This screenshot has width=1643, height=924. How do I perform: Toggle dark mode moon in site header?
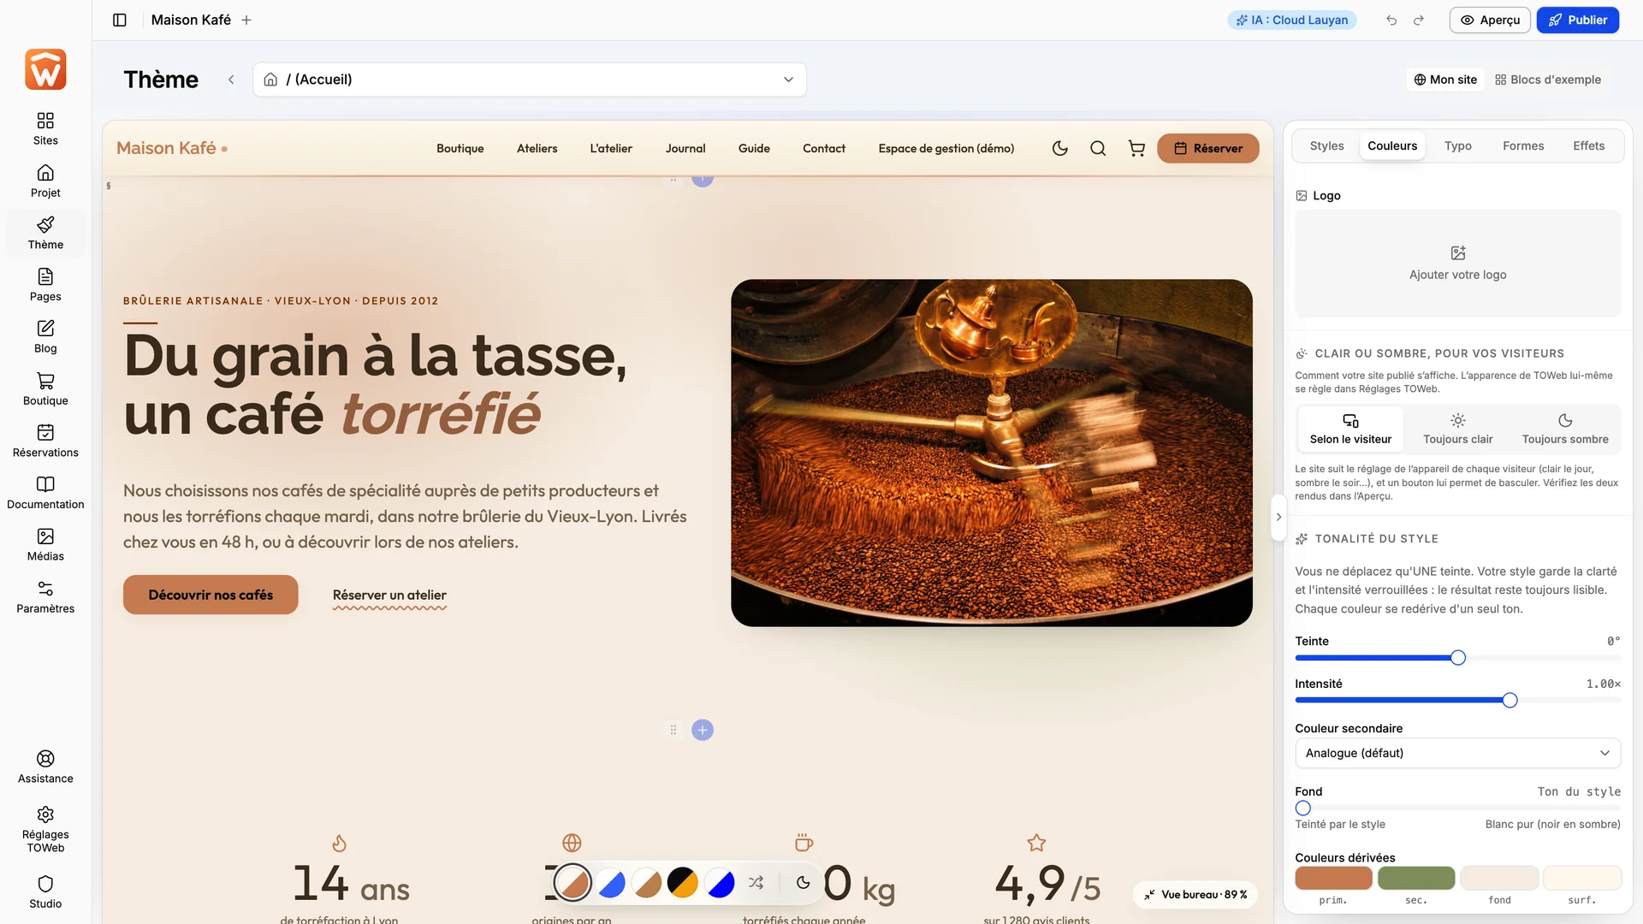point(1060,148)
